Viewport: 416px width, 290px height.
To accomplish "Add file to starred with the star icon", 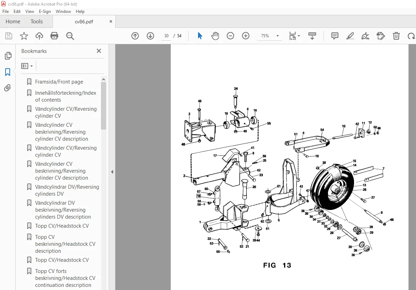I will pos(24,36).
